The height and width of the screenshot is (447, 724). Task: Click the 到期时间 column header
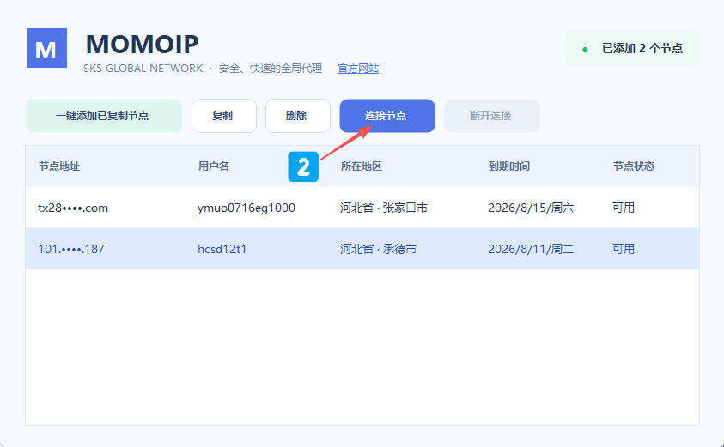click(508, 166)
